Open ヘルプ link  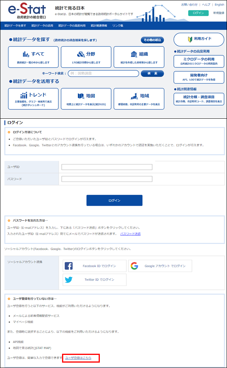click(x=206, y=5)
